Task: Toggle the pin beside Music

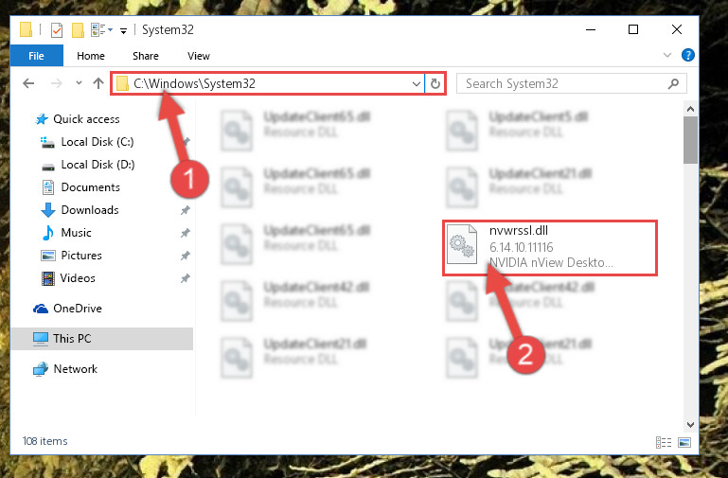Action: point(185,233)
